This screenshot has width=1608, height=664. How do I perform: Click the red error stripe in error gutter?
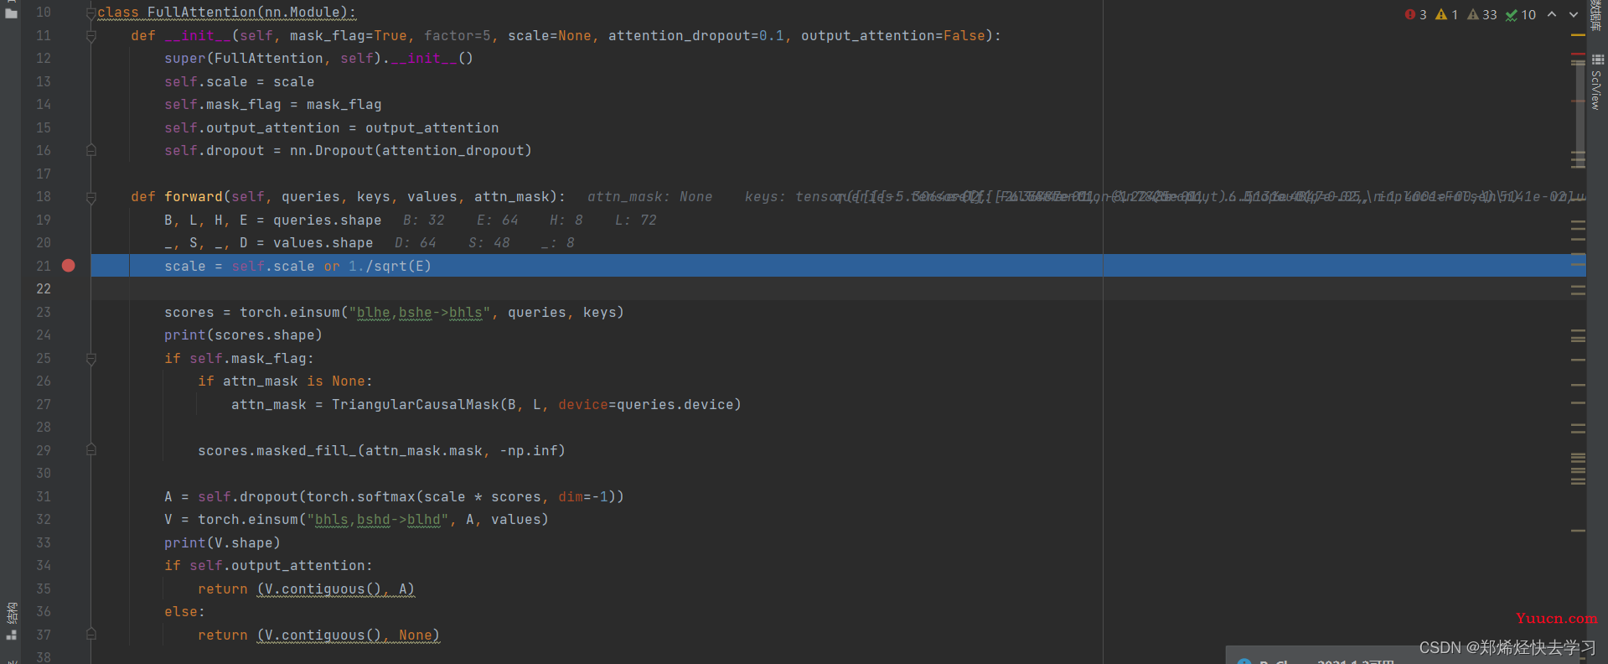tap(1578, 54)
